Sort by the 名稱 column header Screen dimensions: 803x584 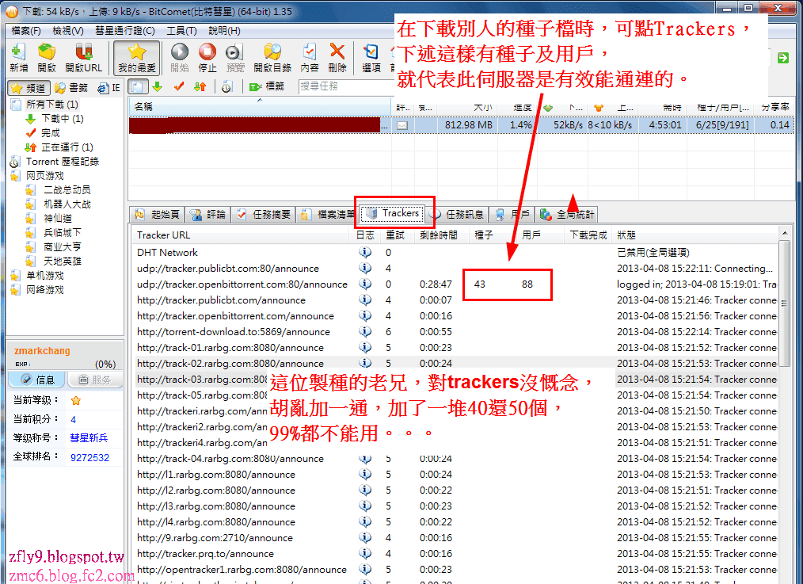[259, 106]
